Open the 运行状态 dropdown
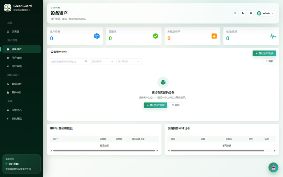The height and width of the screenshot is (177, 283). 129,61
